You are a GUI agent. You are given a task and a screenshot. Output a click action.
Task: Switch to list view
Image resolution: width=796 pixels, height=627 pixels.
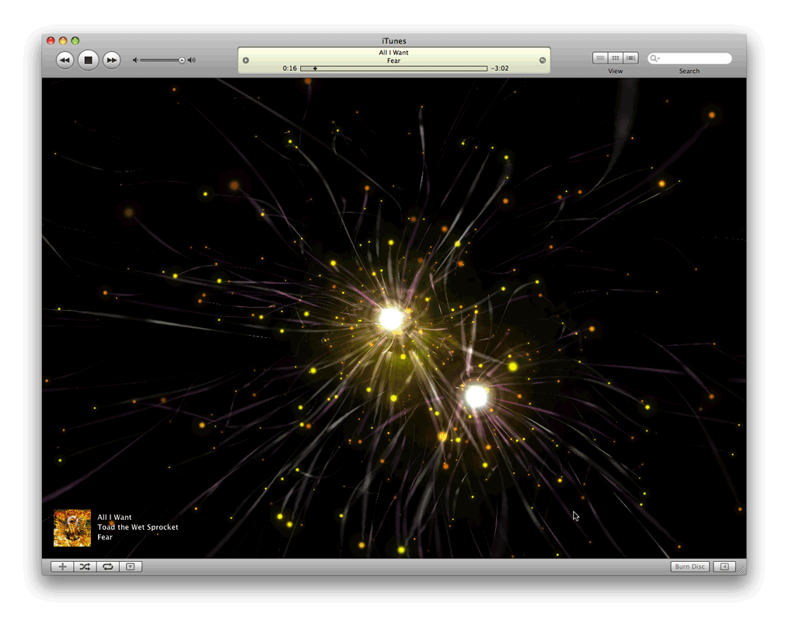[x=600, y=58]
